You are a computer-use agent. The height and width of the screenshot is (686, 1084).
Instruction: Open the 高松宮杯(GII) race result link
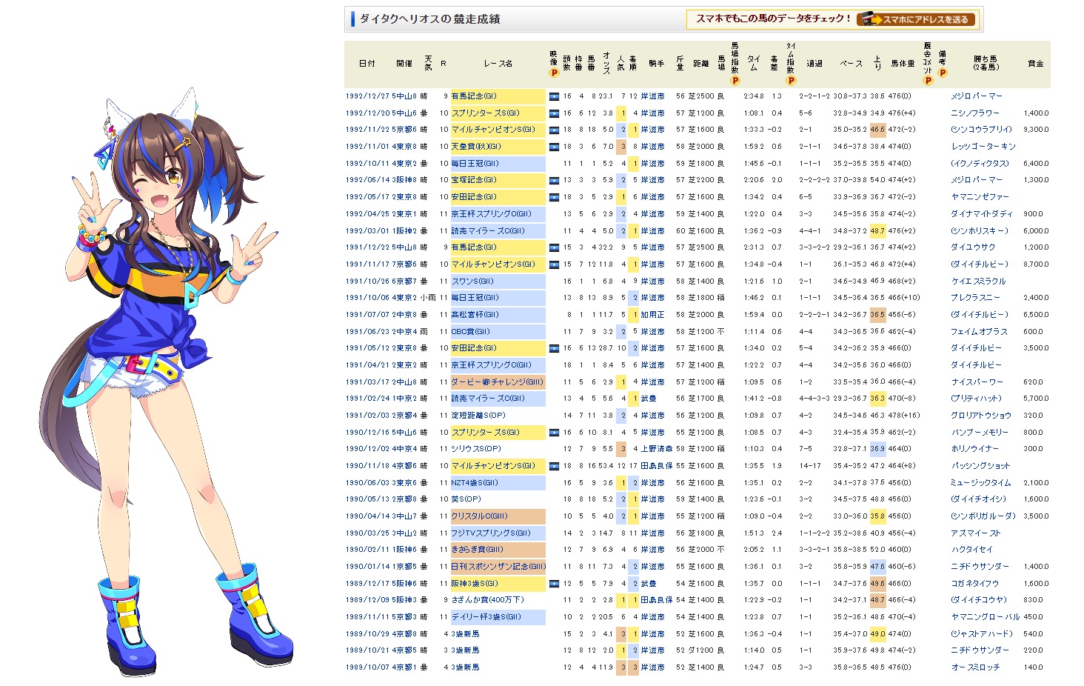pyautogui.click(x=475, y=315)
